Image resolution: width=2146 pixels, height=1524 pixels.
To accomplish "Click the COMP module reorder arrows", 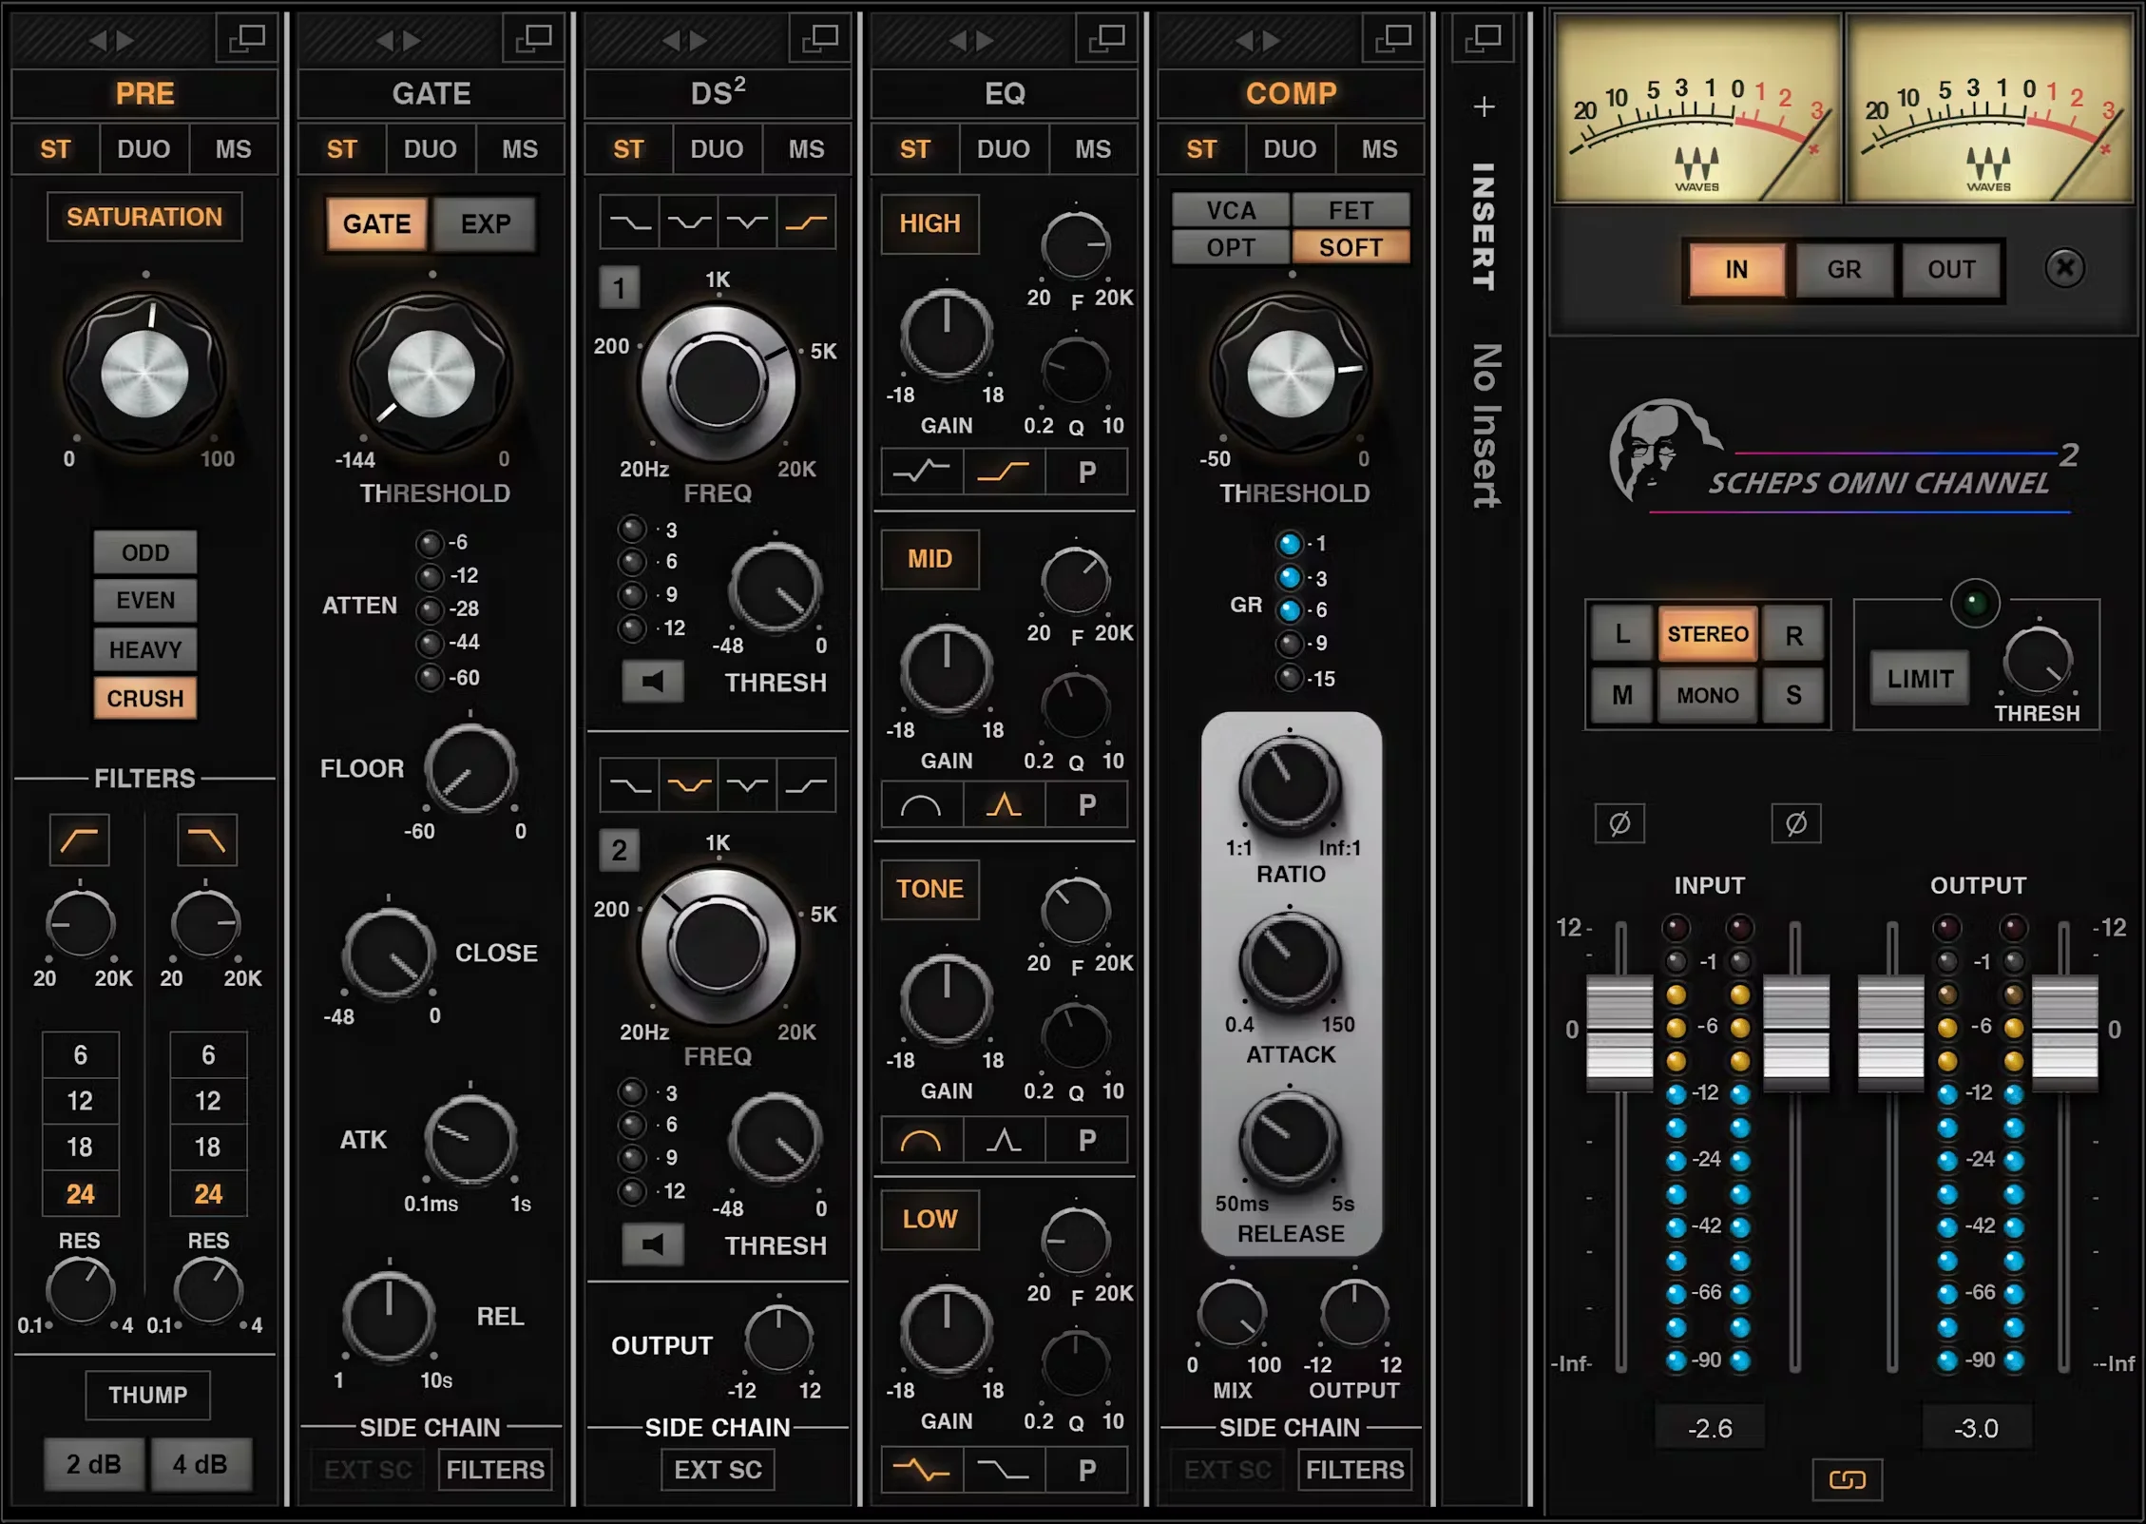I will (1258, 40).
